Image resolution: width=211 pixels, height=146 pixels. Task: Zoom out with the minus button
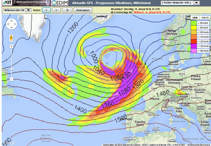(11, 79)
